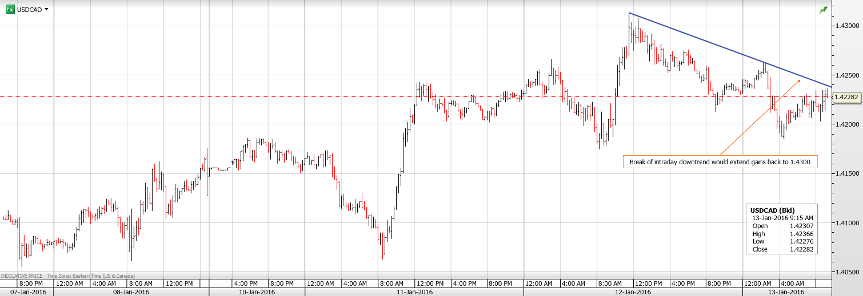Open the USDCAD symbol dropdown arrow
The height and width of the screenshot is (296, 863).
click(46, 10)
